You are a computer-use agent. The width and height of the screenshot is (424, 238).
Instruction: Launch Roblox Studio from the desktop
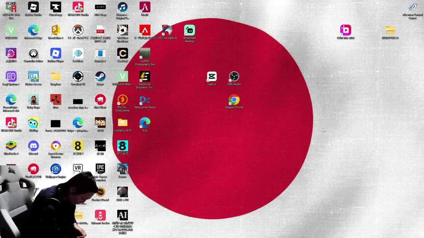(33, 7)
